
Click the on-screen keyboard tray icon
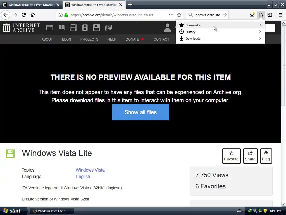tap(239, 211)
